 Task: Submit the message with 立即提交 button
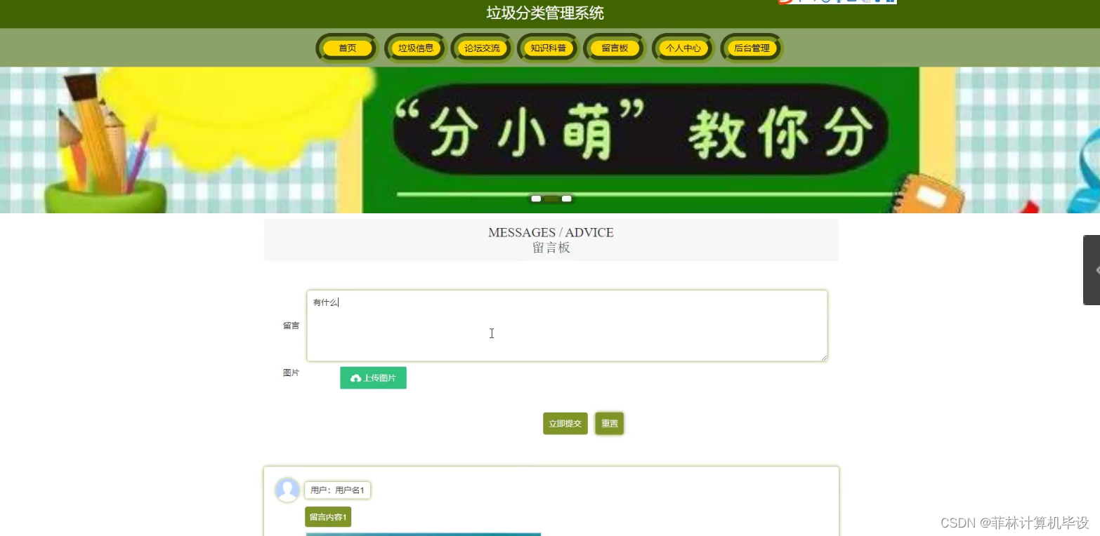point(565,423)
